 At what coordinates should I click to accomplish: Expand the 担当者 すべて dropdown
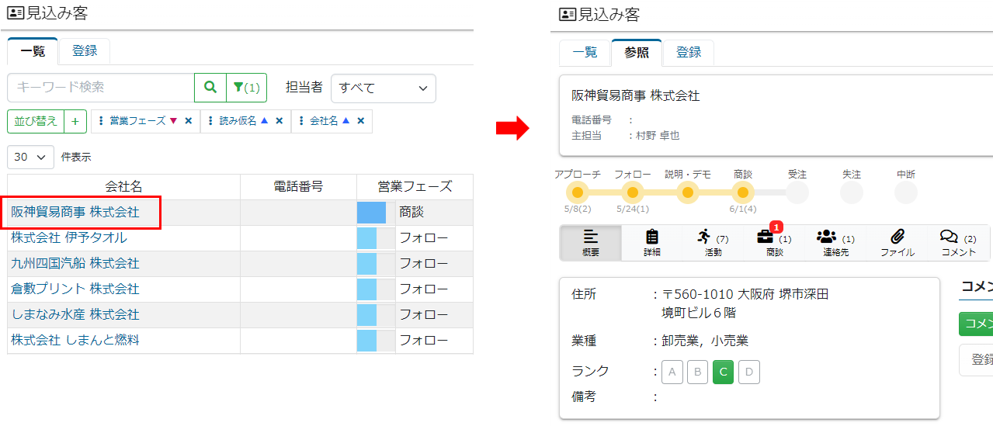[x=383, y=88]
